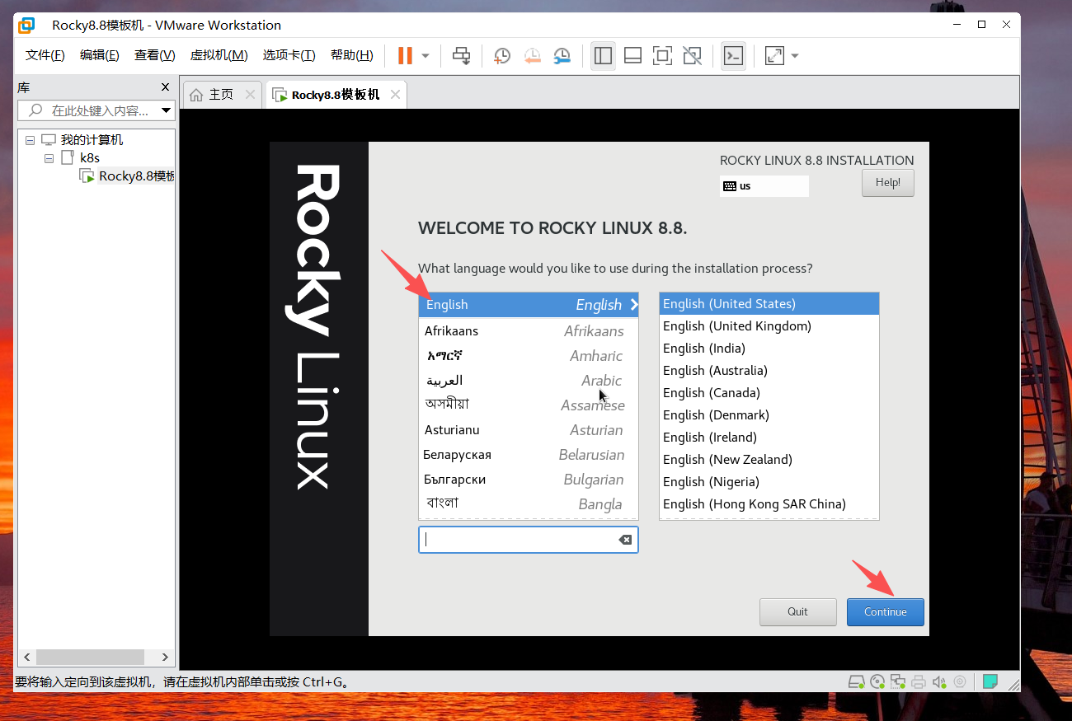
Task: Collapse the k8s folder node
Action: tap(49, 158)
